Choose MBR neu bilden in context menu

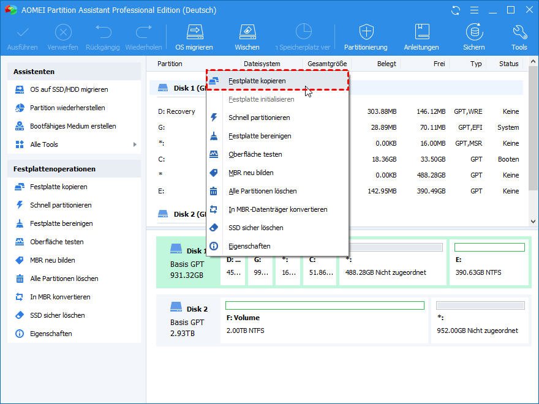coord(277,173)
